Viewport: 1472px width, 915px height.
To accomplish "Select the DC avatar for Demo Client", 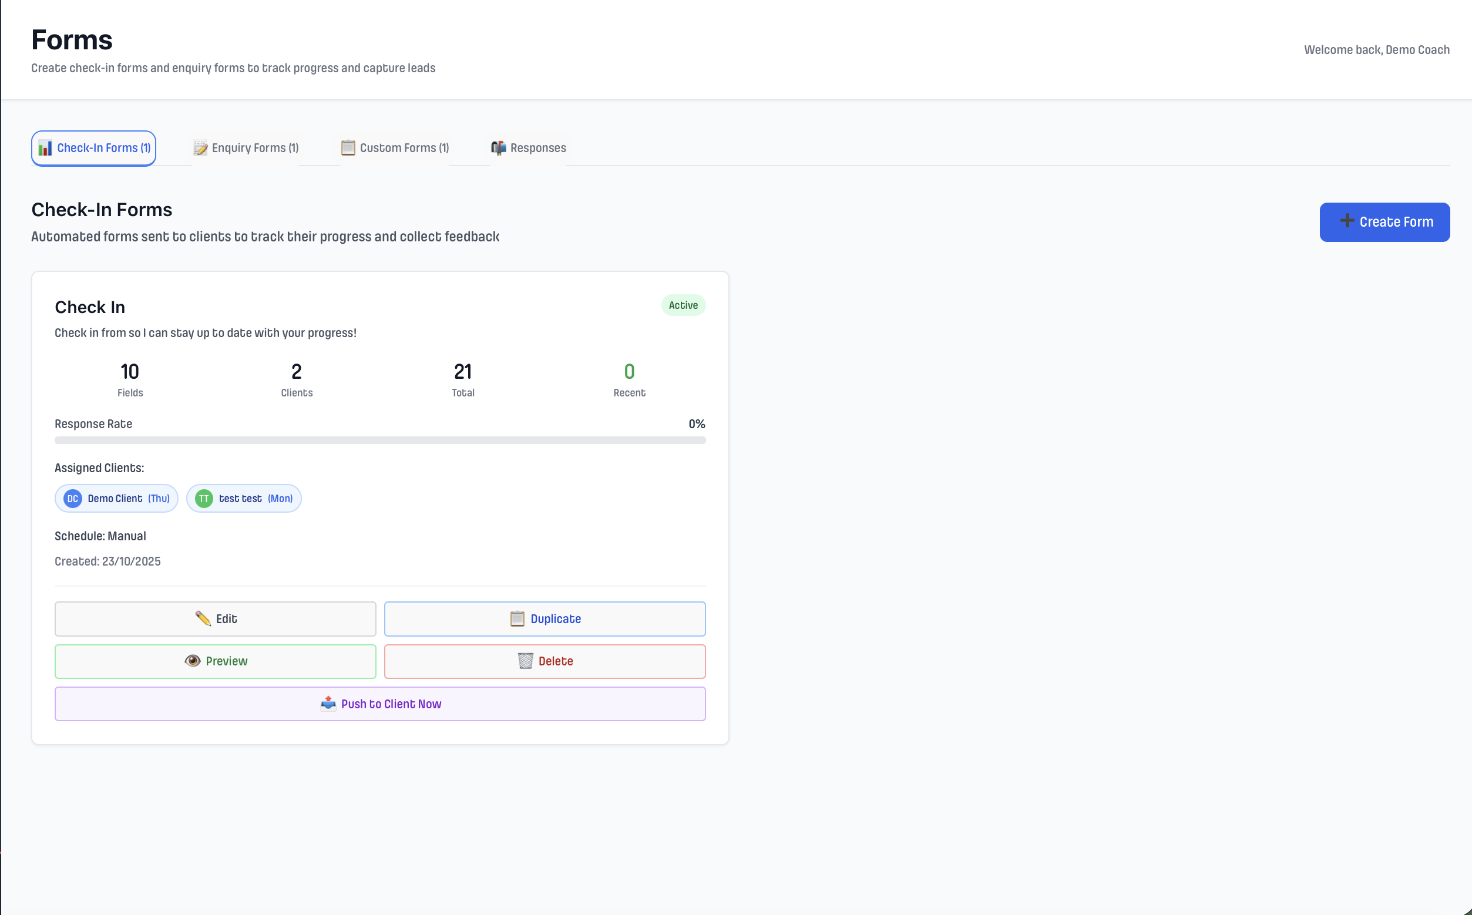I will click(x=72, y=498).
